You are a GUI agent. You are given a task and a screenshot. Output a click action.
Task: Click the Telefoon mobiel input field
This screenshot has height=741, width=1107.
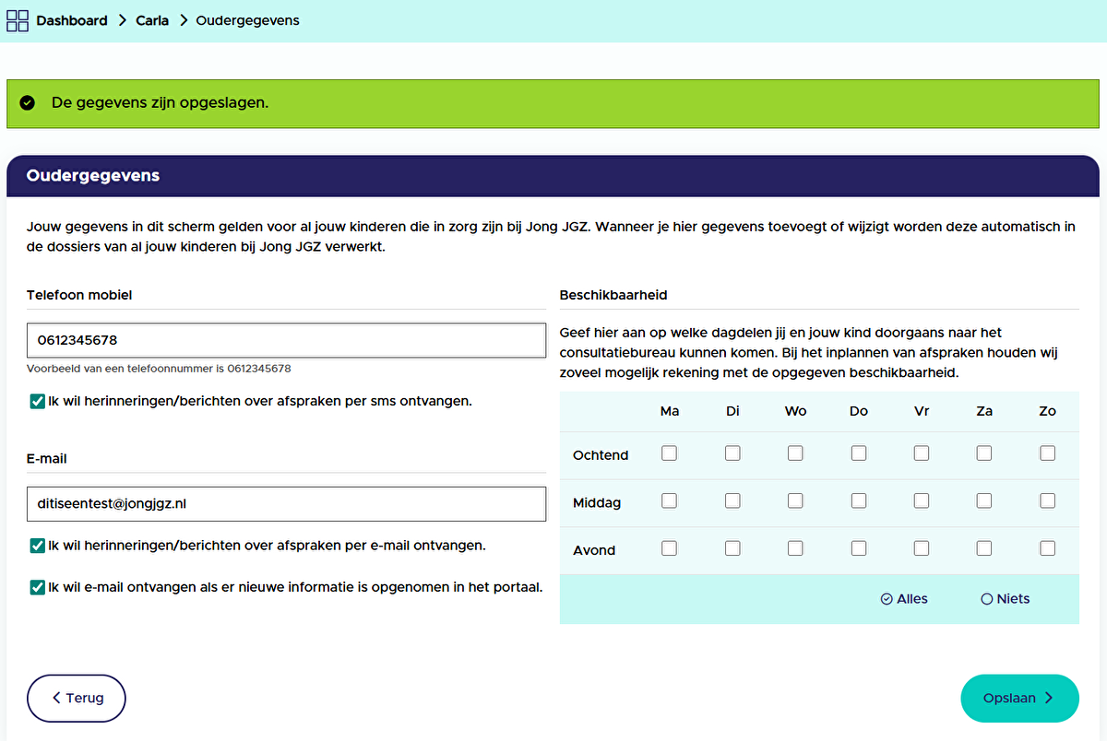[286, 340]
